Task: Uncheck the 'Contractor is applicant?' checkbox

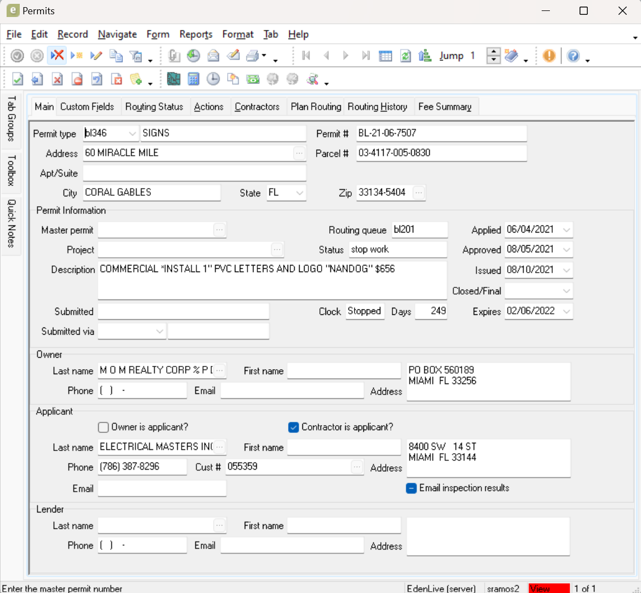Action: click(294, 427)
